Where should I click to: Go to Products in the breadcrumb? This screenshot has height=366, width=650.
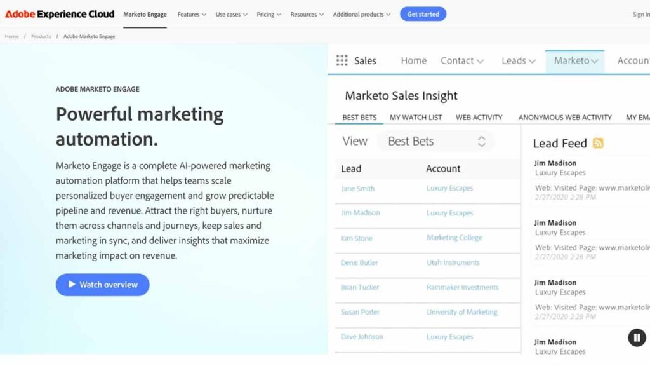point(41,36)
